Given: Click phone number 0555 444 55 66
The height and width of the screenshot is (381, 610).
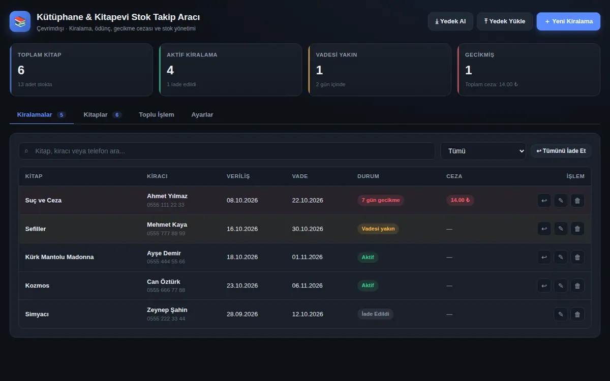Looking at the screenshot, I should tap(166, 262).
